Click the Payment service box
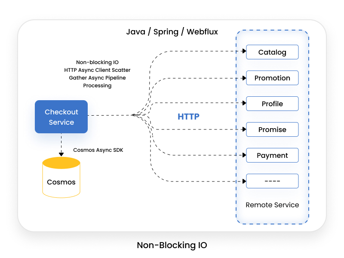The width and height of the screenshot is (344, 258). tap(272, 155)
